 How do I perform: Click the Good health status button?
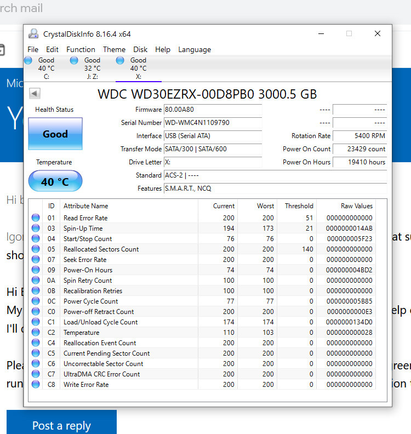tap(55, 134)
